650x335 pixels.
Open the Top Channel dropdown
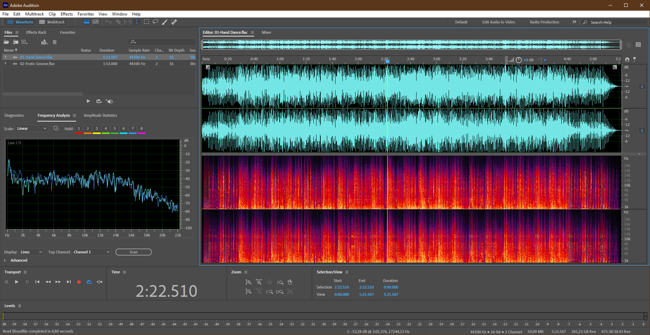[91, 252]
